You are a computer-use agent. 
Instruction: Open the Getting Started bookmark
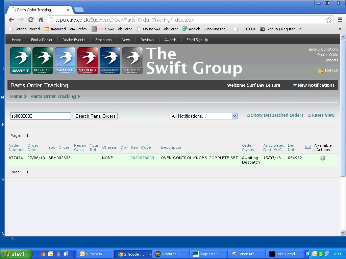24,29
